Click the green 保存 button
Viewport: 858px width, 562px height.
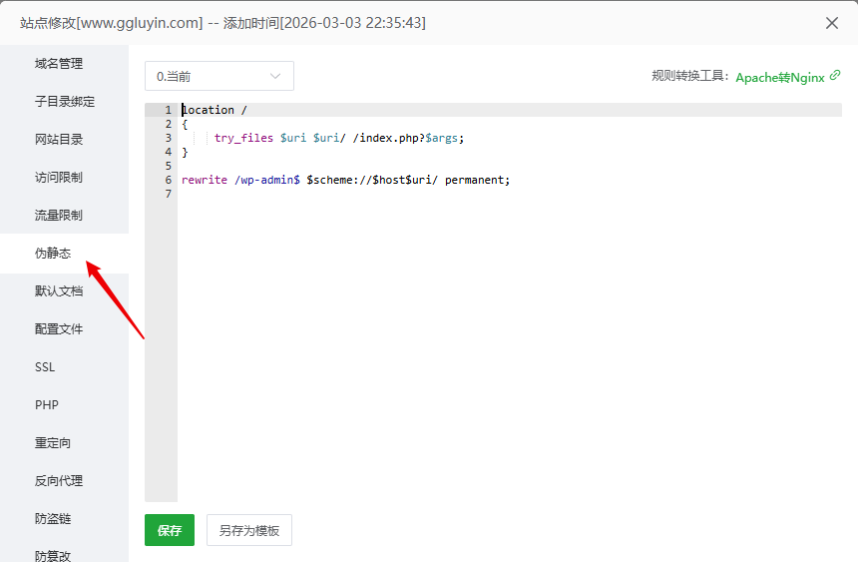click(170, 530)
